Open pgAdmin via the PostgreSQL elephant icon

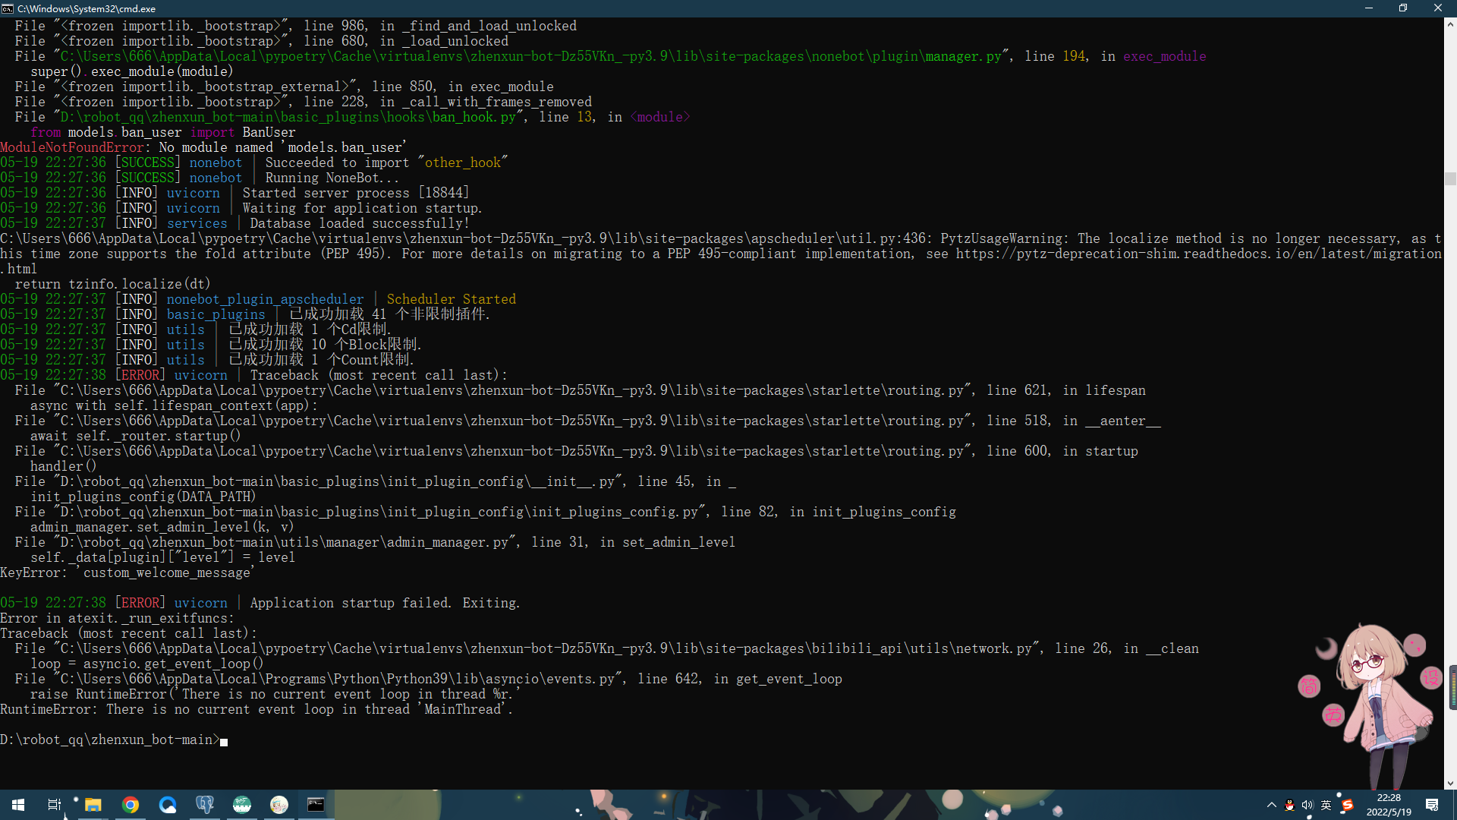(x=205, y=805)
